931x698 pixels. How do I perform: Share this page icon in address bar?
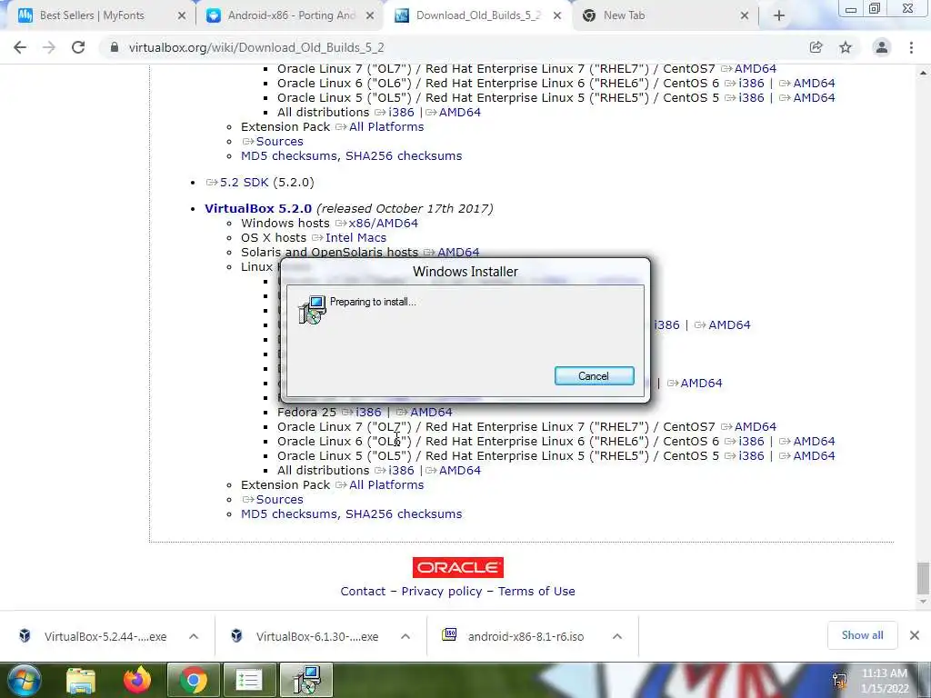(x=816, y=47)
